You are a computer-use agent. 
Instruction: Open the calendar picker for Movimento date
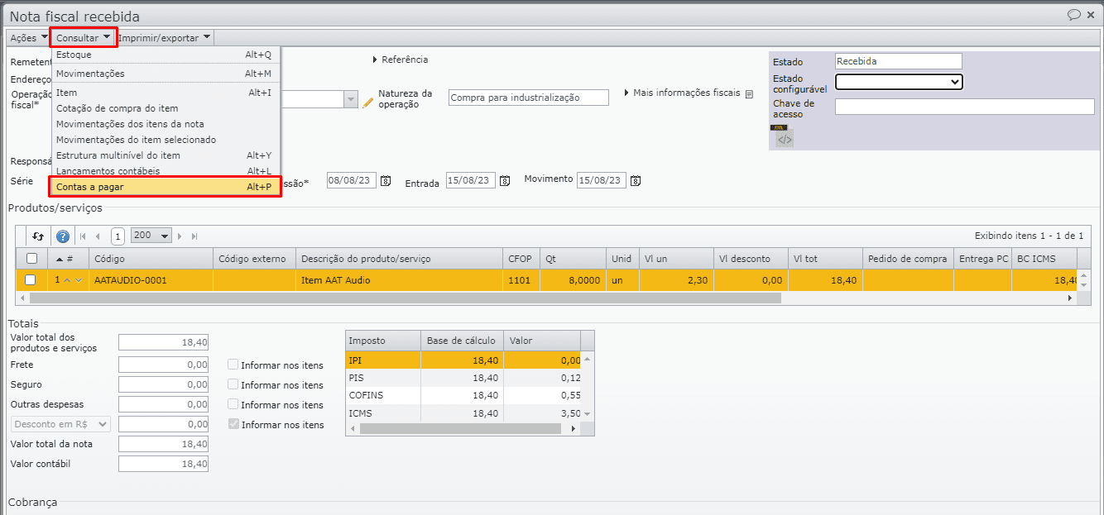click(636, 181)
